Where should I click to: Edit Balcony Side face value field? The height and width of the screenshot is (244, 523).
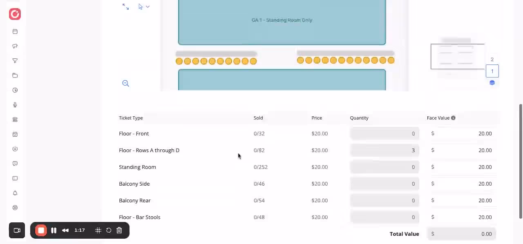click(x=462, y=184)
